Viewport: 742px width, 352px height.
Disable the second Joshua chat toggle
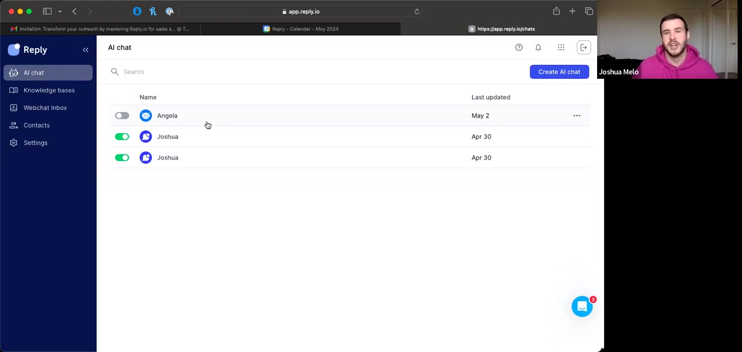122,157
